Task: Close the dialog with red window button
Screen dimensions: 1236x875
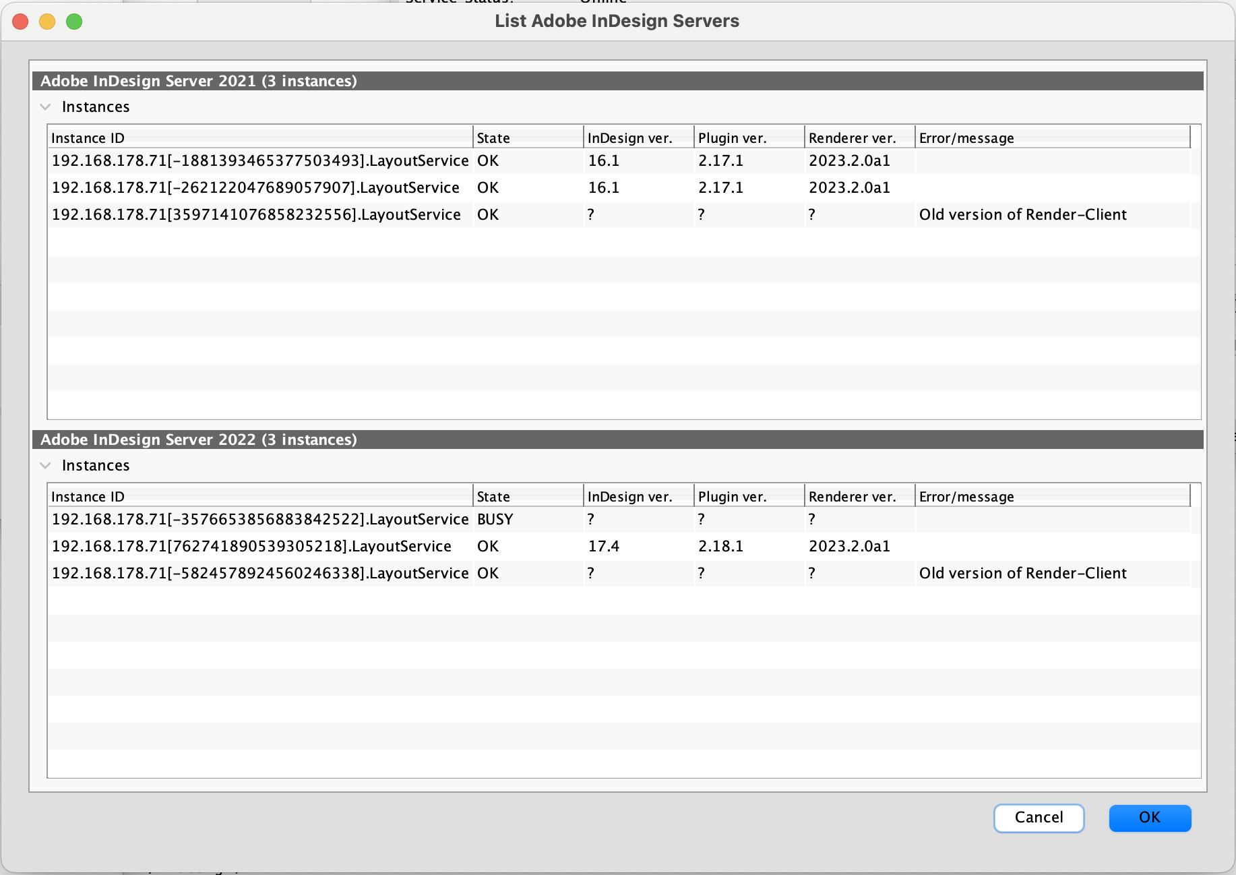Action: [20, 22]
